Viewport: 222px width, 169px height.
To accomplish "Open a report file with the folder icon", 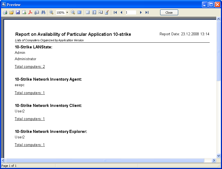I will click(11, 13).
